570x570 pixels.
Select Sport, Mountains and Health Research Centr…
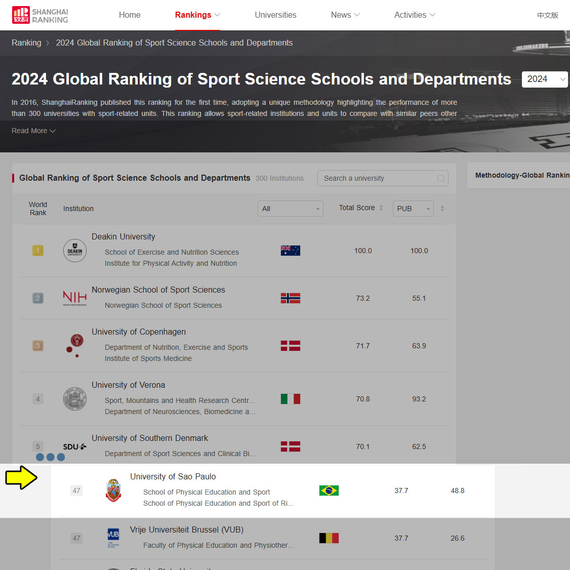(180, 400)
